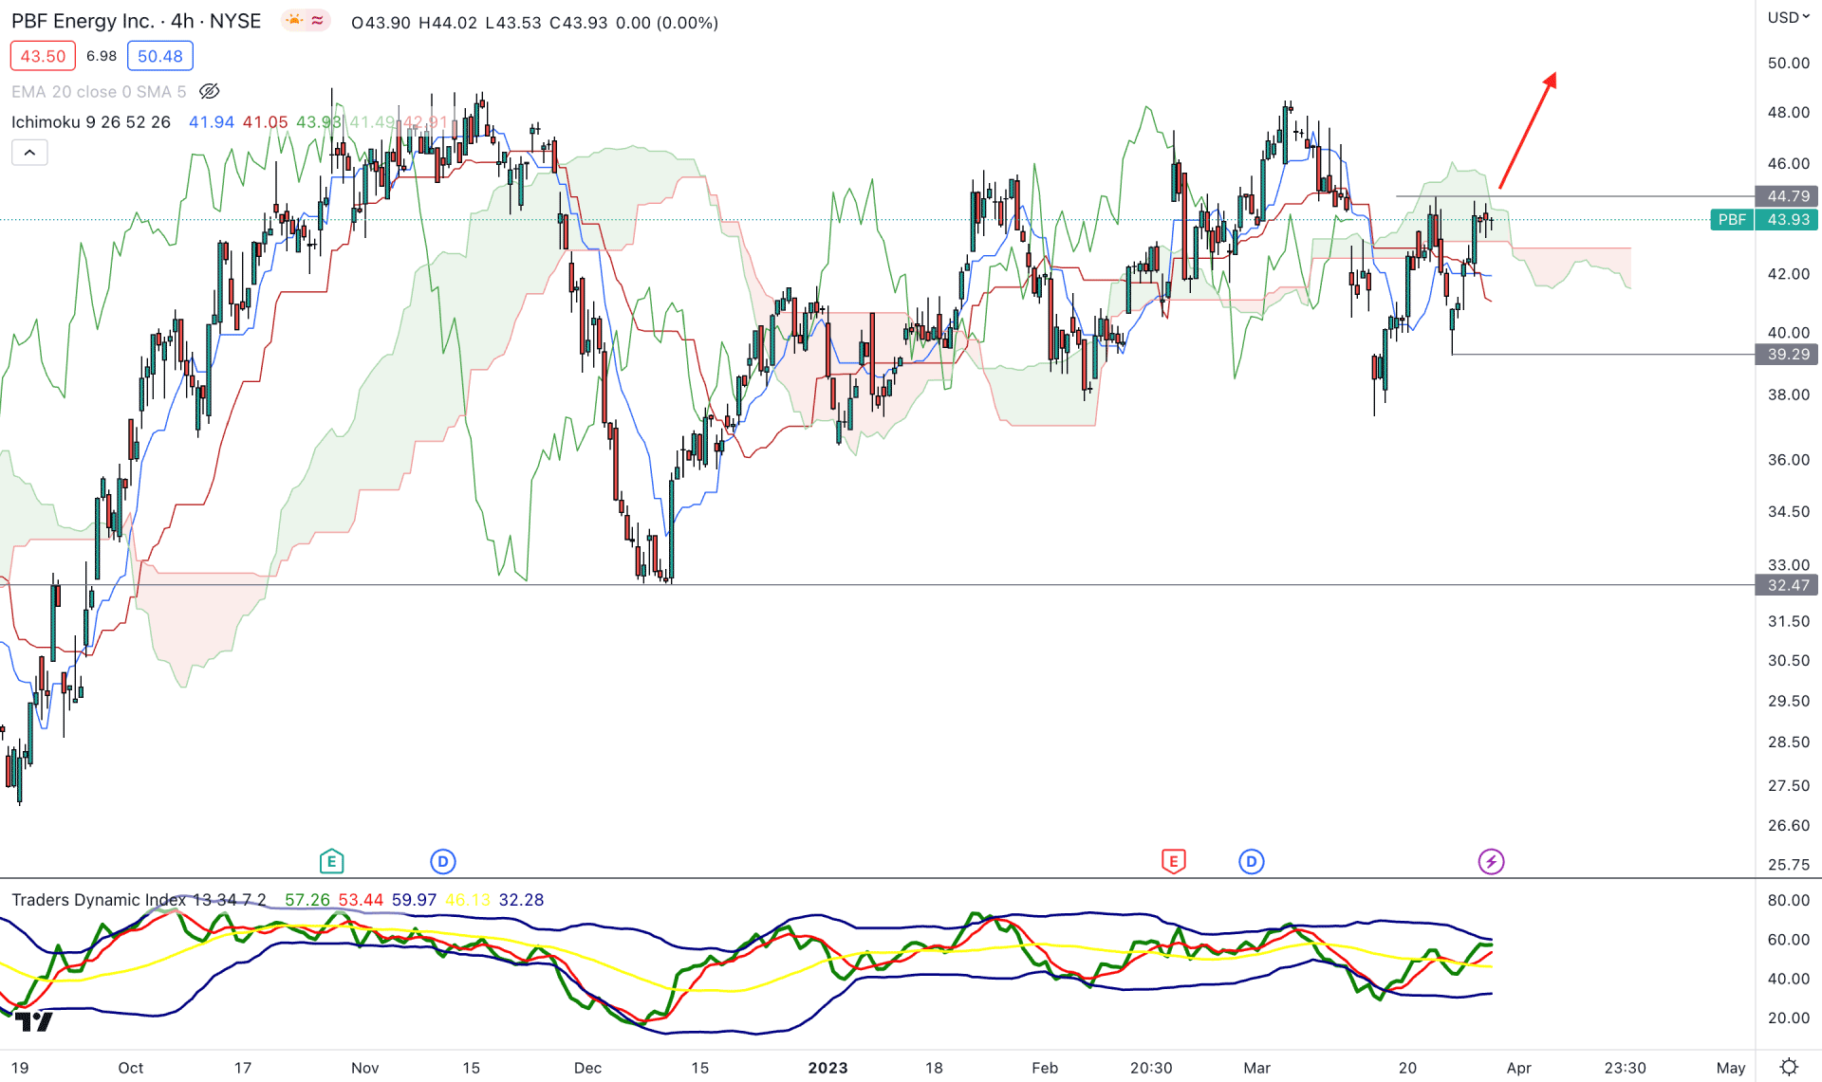Click the 2023 label on time axis
The height and width of the screenshot is (1082, 1822).
pos(827,1067)
